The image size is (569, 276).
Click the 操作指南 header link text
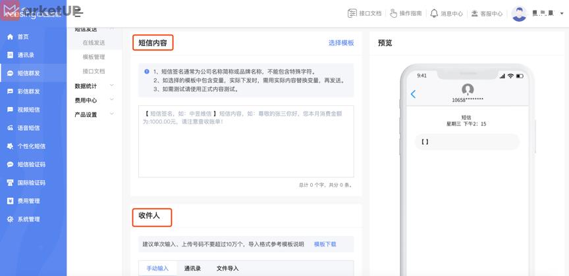click(410, 13)
